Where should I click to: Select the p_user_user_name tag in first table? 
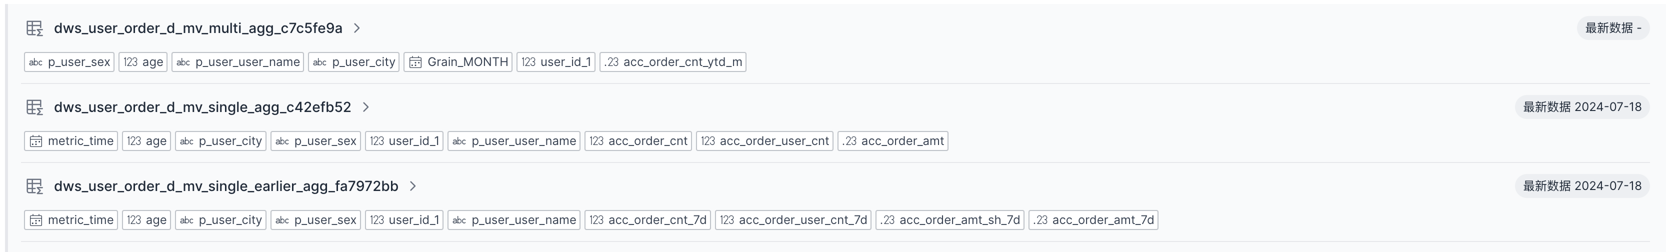point(237,62)
